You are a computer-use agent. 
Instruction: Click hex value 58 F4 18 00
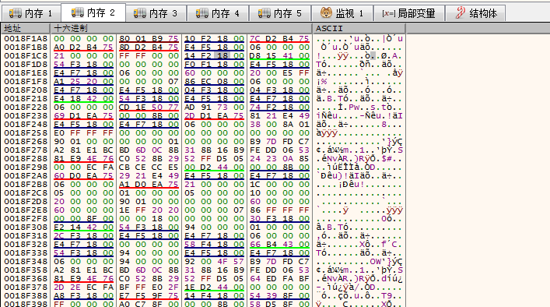click(x=214, y=244)
